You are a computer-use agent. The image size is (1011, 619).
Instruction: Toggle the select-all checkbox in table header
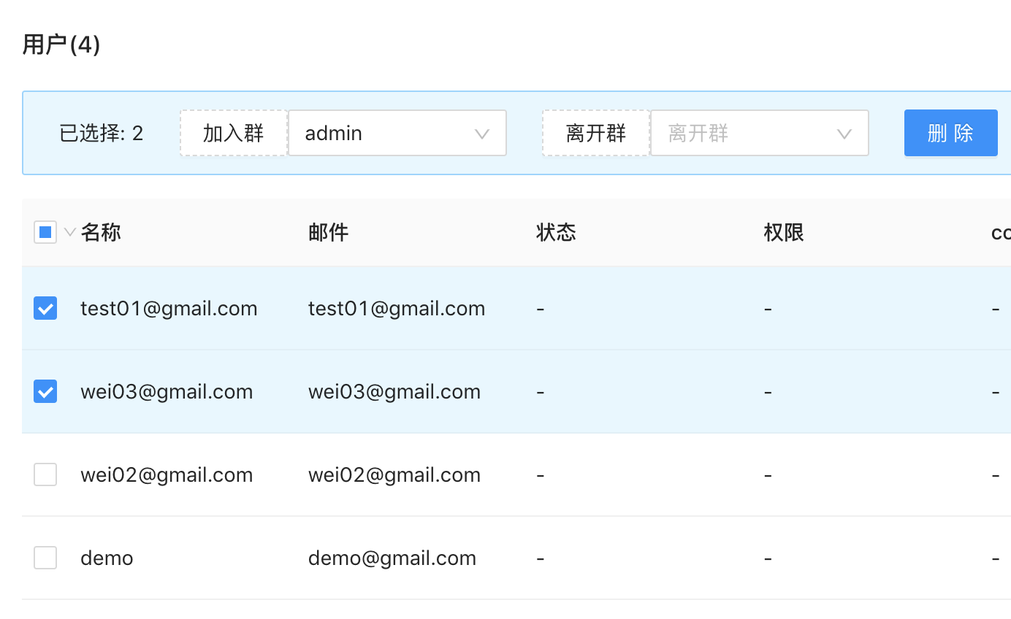tap(45, 232)
